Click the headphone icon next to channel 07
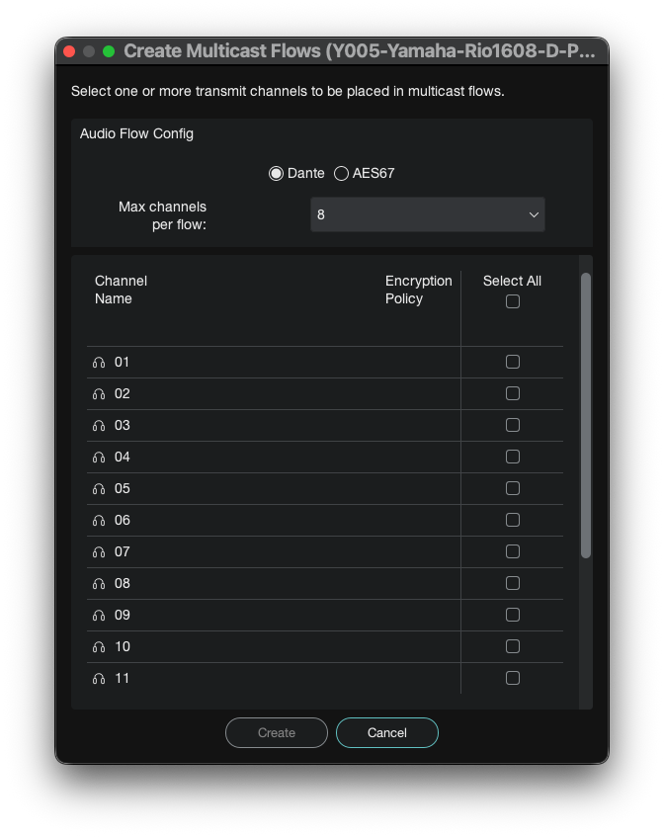664x837 pixels. 99,552
